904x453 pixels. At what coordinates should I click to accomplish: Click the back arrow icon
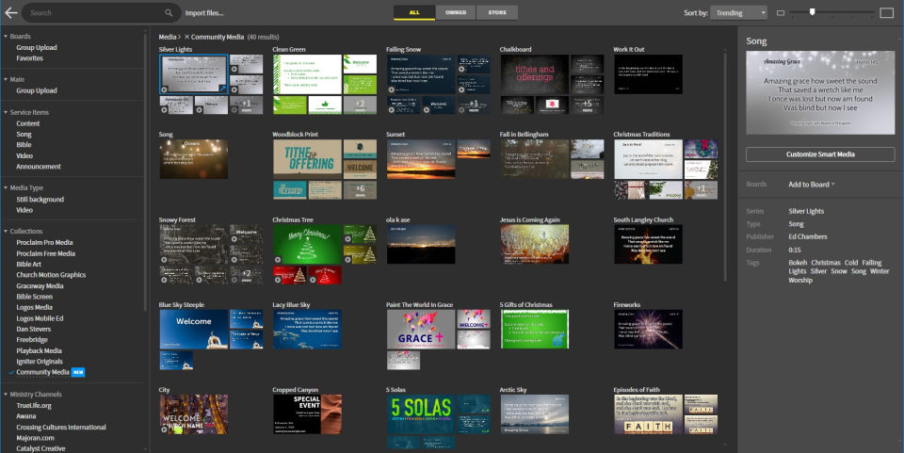pyautogui.click(x=11, y=12)
